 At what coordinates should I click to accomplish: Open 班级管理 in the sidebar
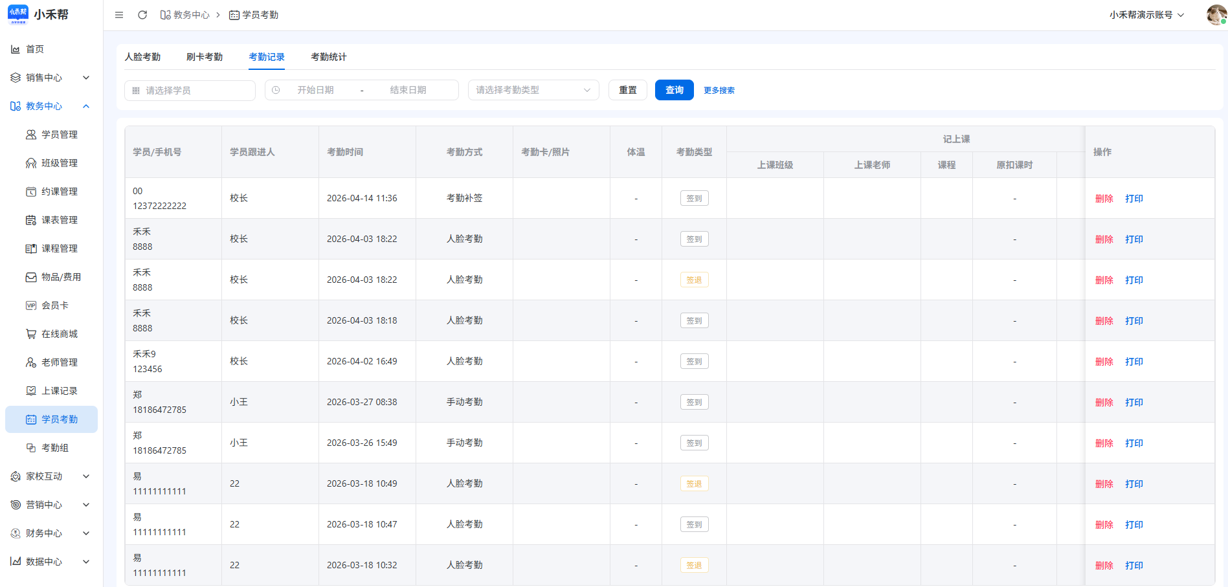click(59, 163)
